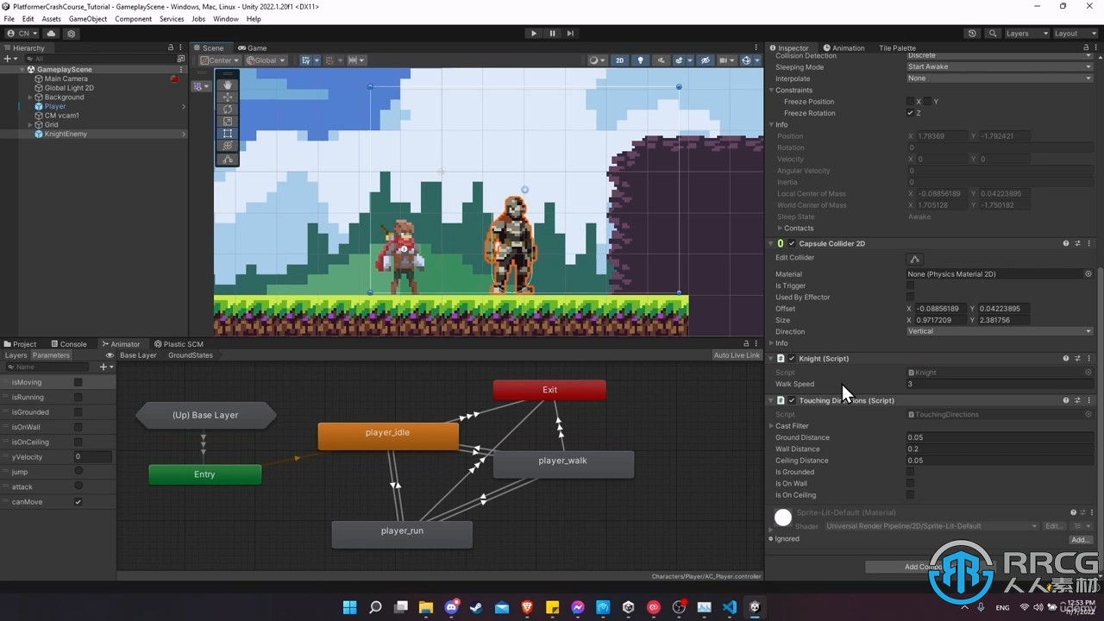
Task: Open the Component menu
Action: click(134, 18)
